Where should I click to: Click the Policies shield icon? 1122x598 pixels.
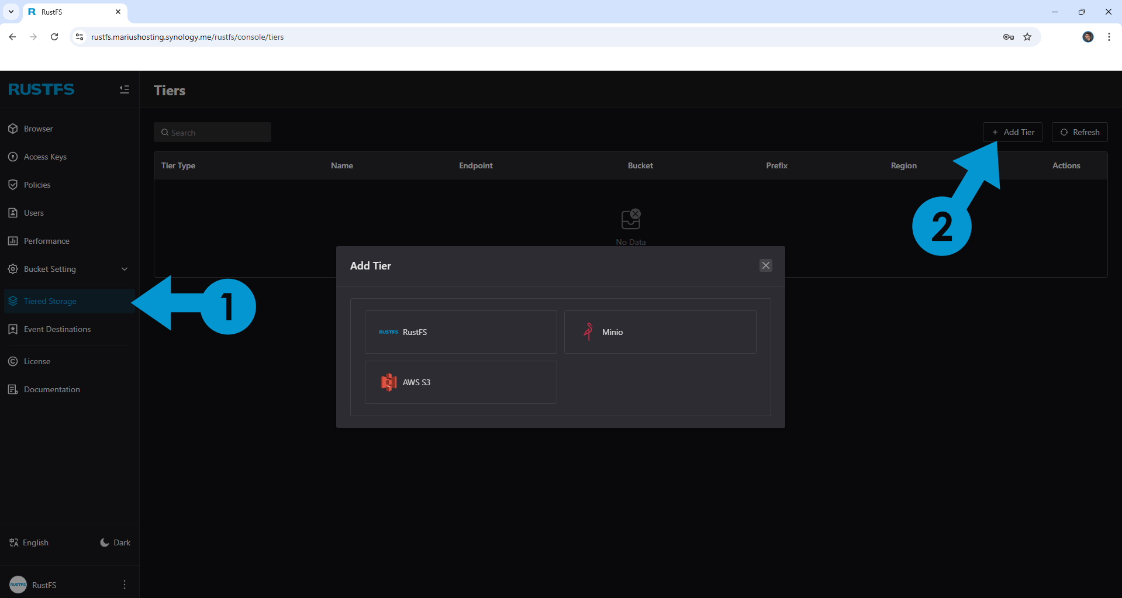pyautogui.click(x=13, y=185)
